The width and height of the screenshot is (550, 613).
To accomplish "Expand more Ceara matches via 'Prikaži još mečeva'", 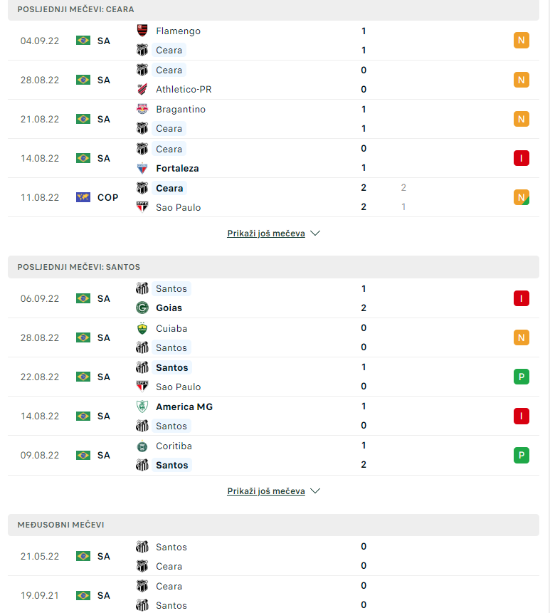I will click(x=266, y=234).
